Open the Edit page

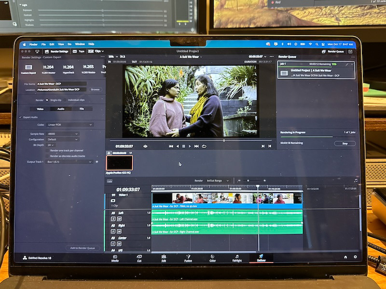tap(164, 258)
